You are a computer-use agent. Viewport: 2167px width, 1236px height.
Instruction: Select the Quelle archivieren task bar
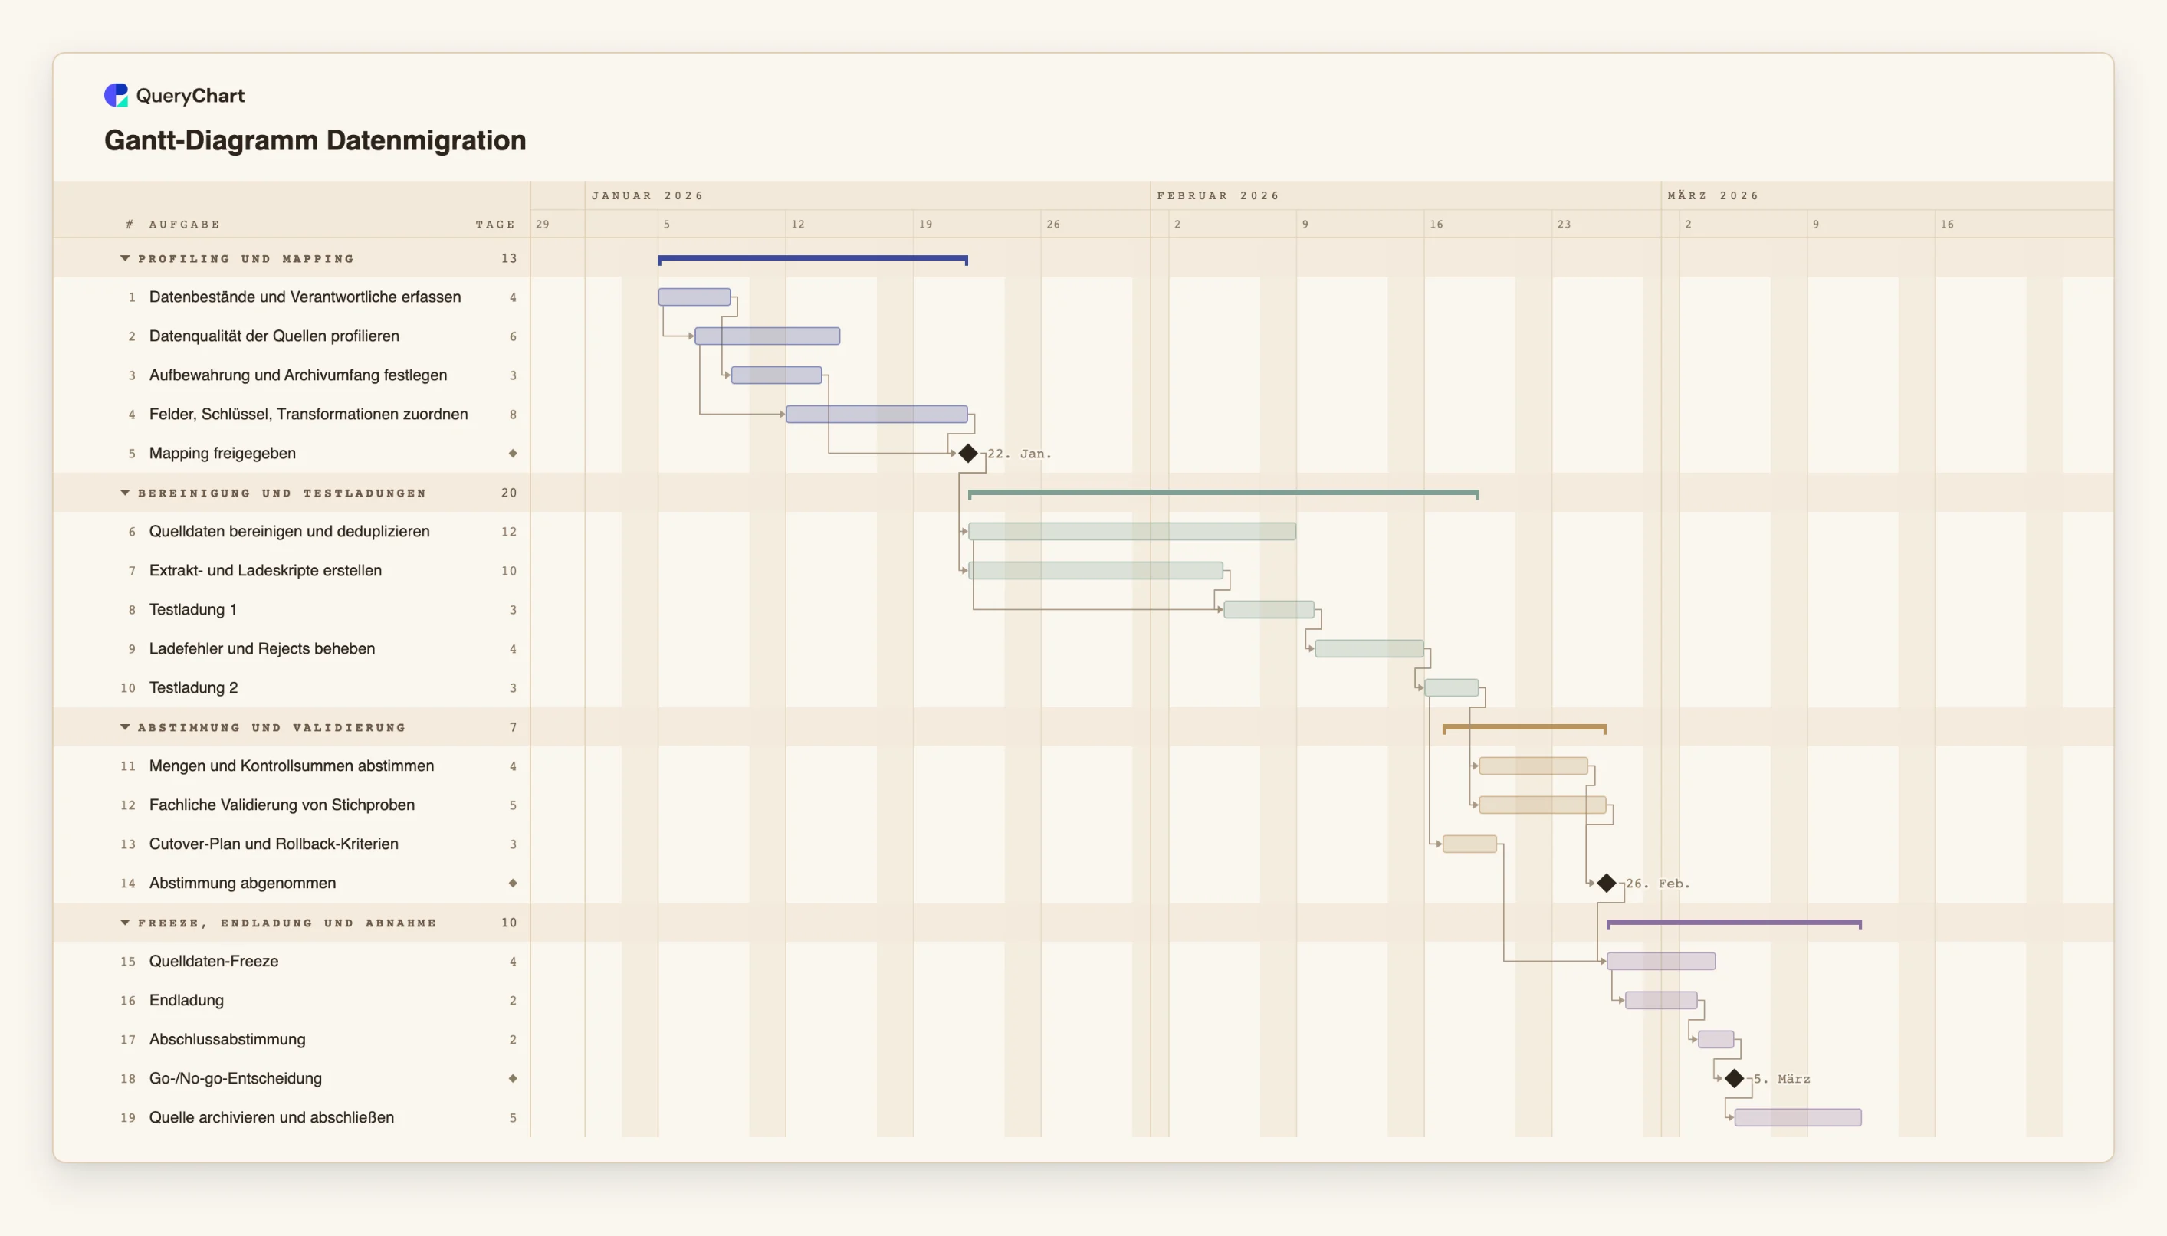(x=1798, y=1117)
